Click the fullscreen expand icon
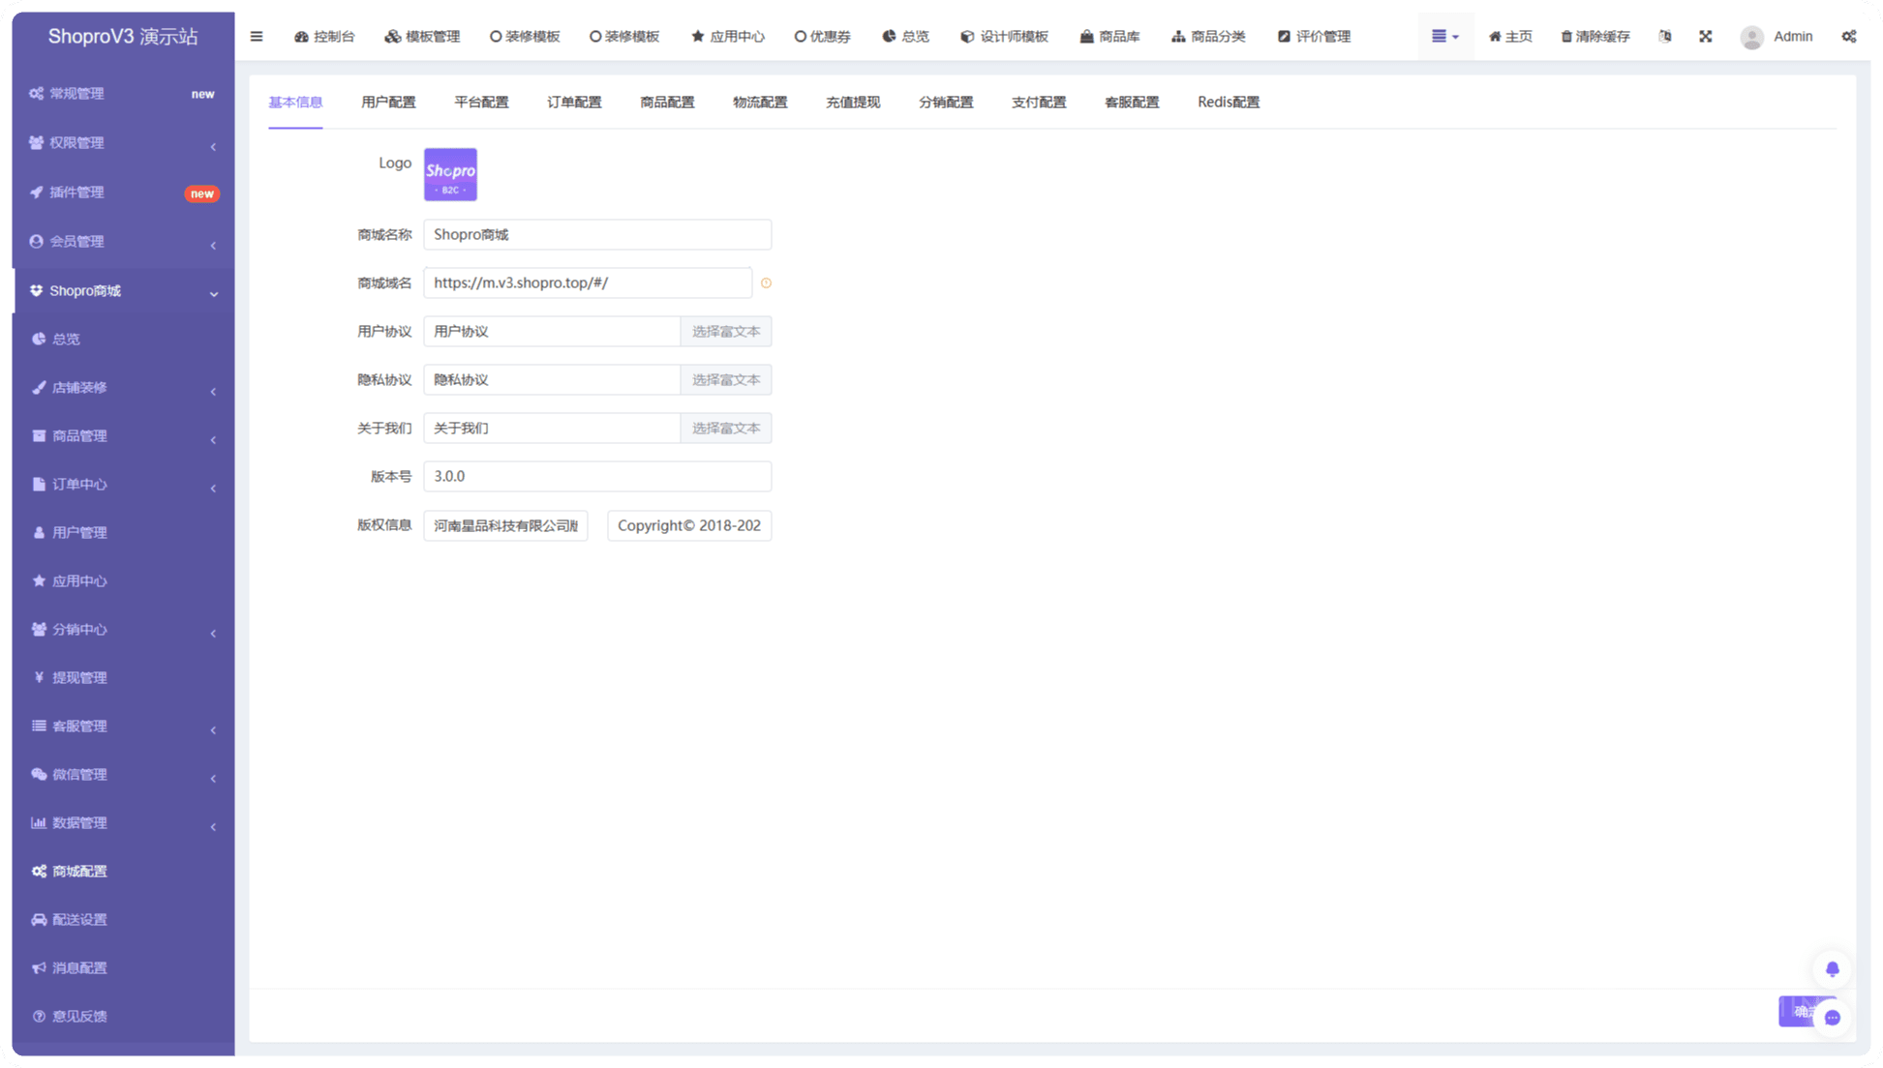The image size is (1883, 1068). click(x=1705, y=37)
